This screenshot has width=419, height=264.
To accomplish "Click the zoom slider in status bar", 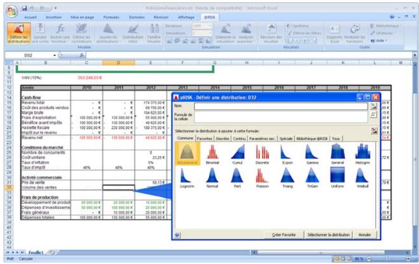I will [x=386, y=258].
